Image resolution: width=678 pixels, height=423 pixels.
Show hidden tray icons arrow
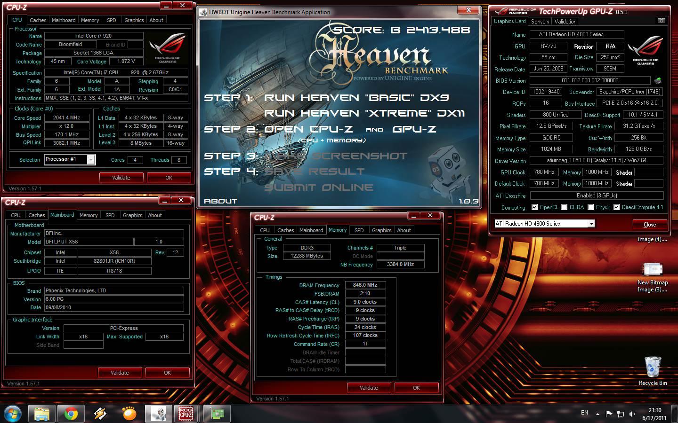pos(598,414)
